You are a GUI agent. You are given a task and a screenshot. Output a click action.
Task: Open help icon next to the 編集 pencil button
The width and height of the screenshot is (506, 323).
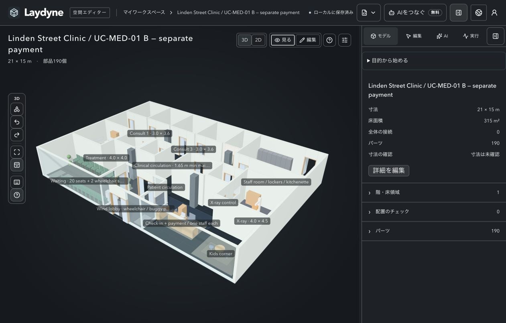click(x=329, y=40)
